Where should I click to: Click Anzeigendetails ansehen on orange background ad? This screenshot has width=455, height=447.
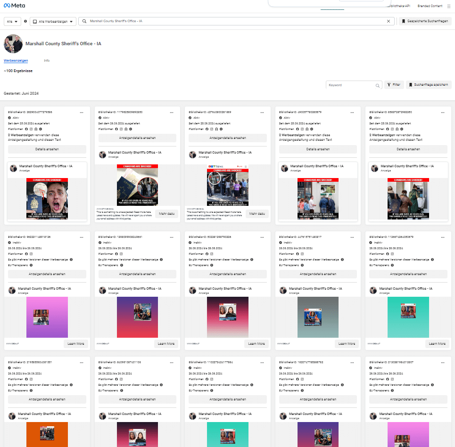[47, 399]
